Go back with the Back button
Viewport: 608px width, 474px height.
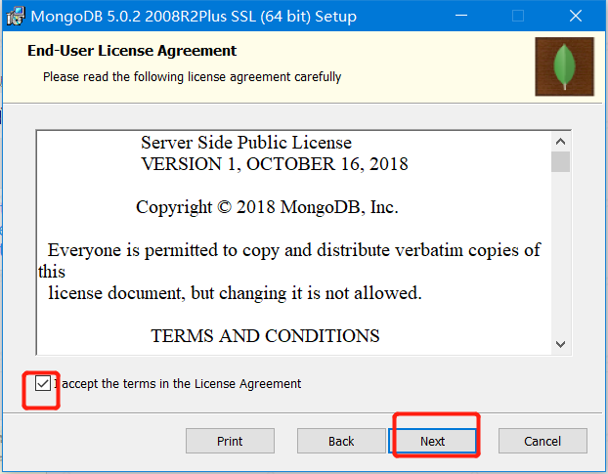click(341, 441)
